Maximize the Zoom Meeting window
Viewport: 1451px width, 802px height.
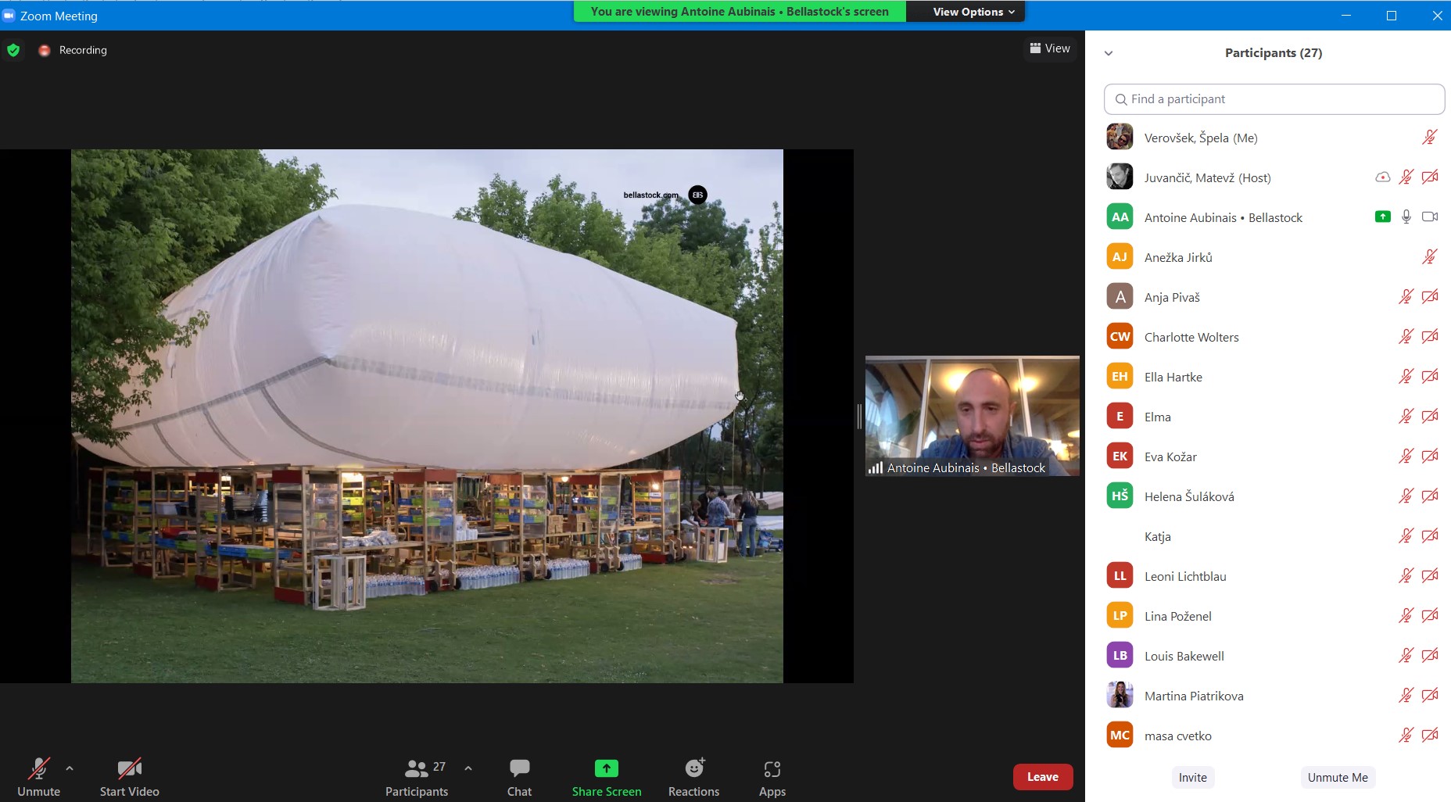[x=1391, y=16]
